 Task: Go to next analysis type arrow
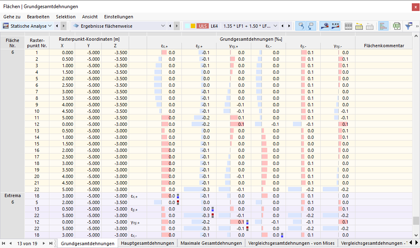click(63, 26)
